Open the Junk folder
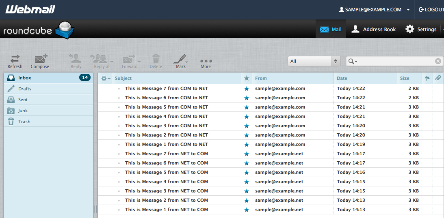Screen dimensions: 444x218 (48, 111)
